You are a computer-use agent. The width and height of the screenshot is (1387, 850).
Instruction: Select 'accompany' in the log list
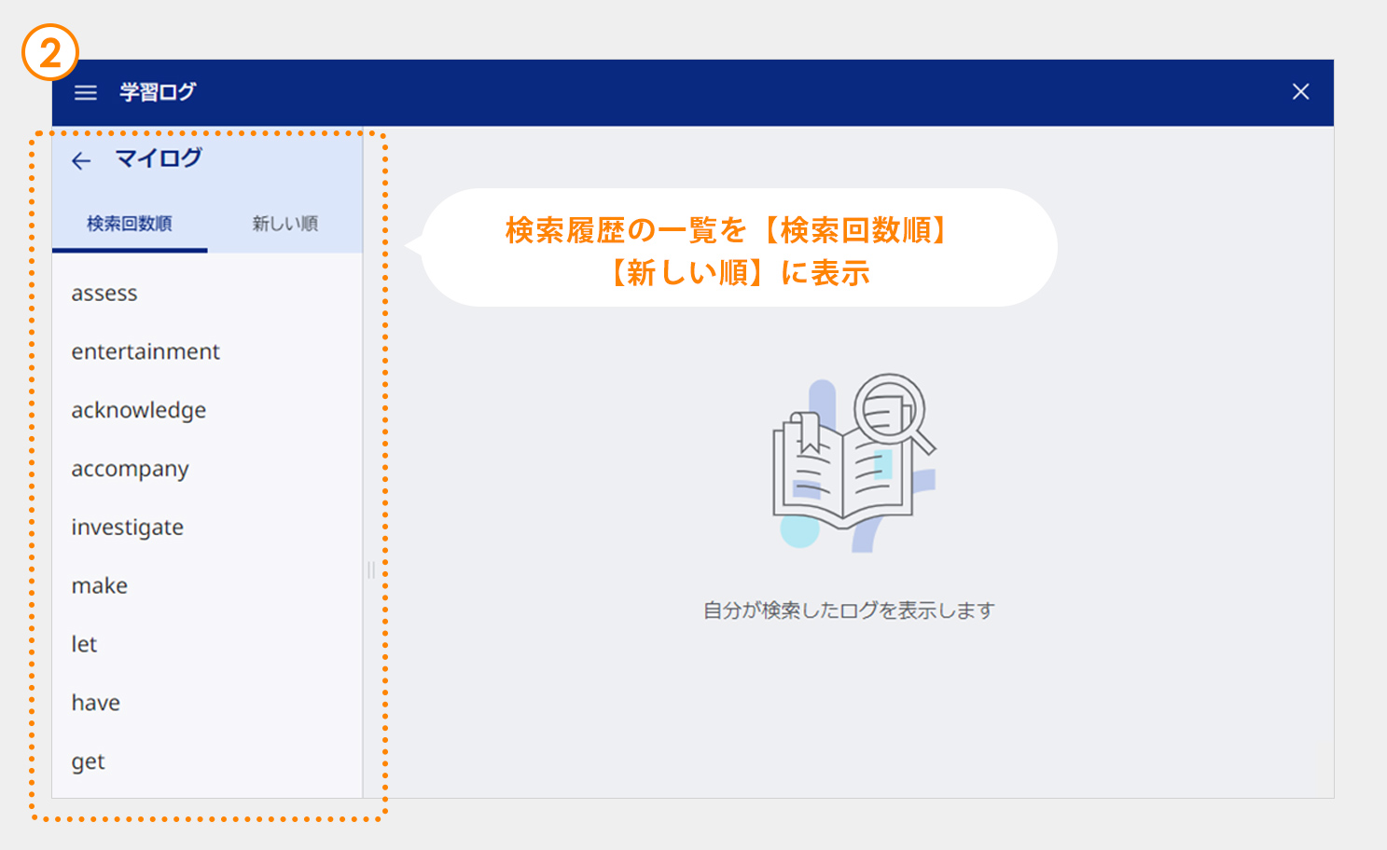click(x=131, y=470)
